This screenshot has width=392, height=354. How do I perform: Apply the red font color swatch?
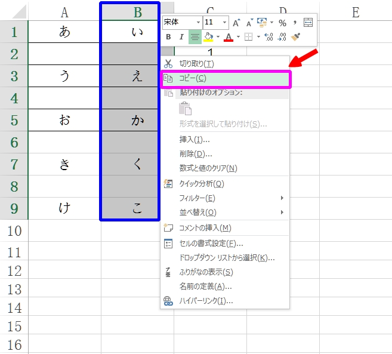(229, 37)
